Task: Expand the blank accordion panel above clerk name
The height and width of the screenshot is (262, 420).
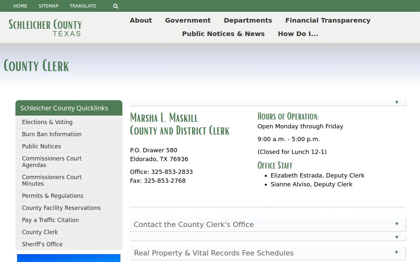Action: (268, 103)
